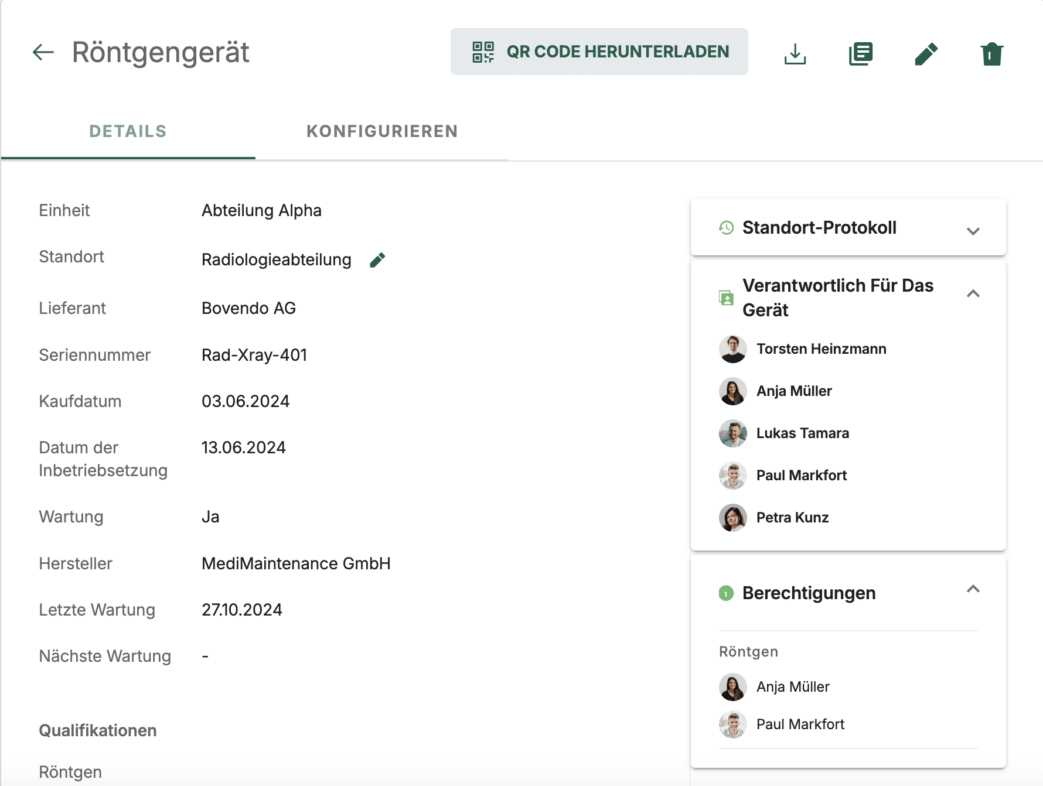This screenshot has width=1043, height=786.
Task: Click the edit pencil icon in the header
Action: (x=926, y=53)
